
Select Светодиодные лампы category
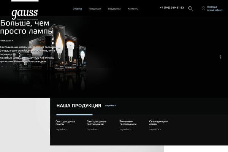(65, 123)
